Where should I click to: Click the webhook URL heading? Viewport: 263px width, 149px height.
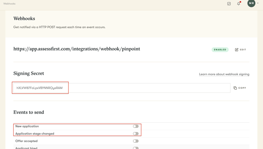click(x=77, y=49)
